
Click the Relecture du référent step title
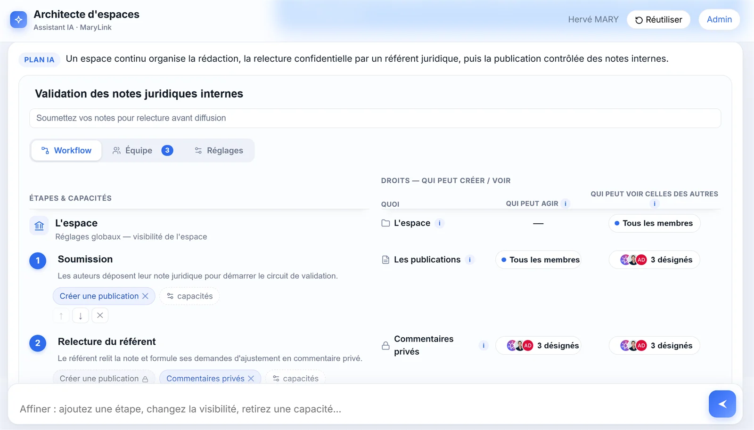[107, 342]
